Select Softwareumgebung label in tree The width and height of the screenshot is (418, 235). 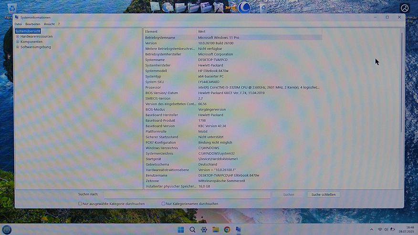coord(36,47)
